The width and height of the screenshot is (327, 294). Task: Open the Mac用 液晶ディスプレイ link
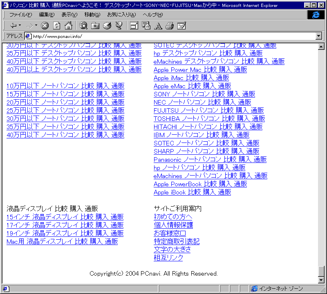pos(62,241)
